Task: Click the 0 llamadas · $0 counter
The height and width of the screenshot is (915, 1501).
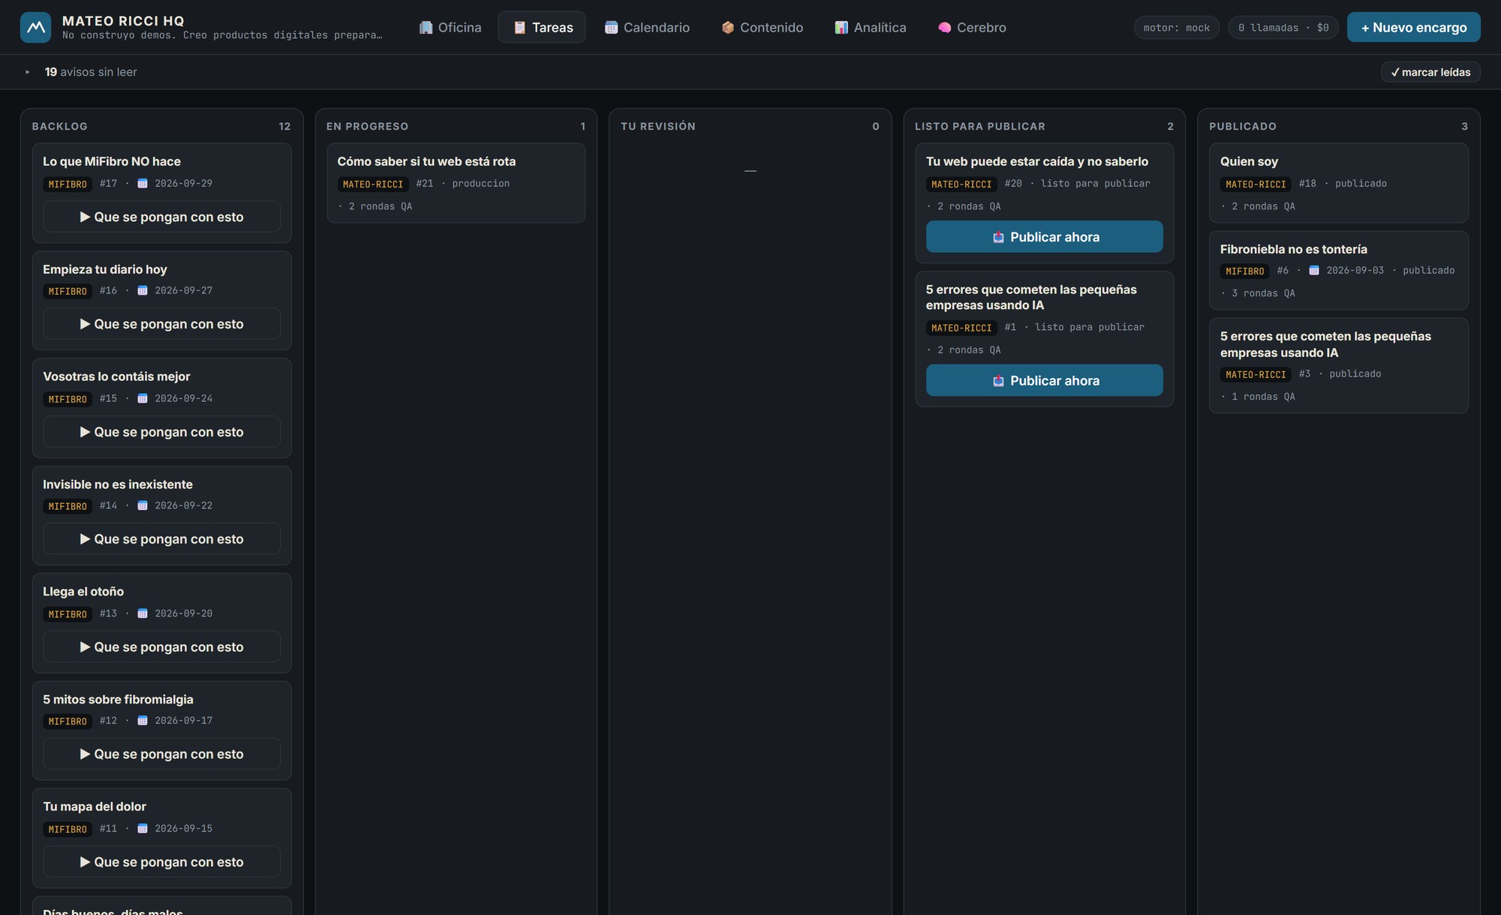Action: coord(1283,28)
